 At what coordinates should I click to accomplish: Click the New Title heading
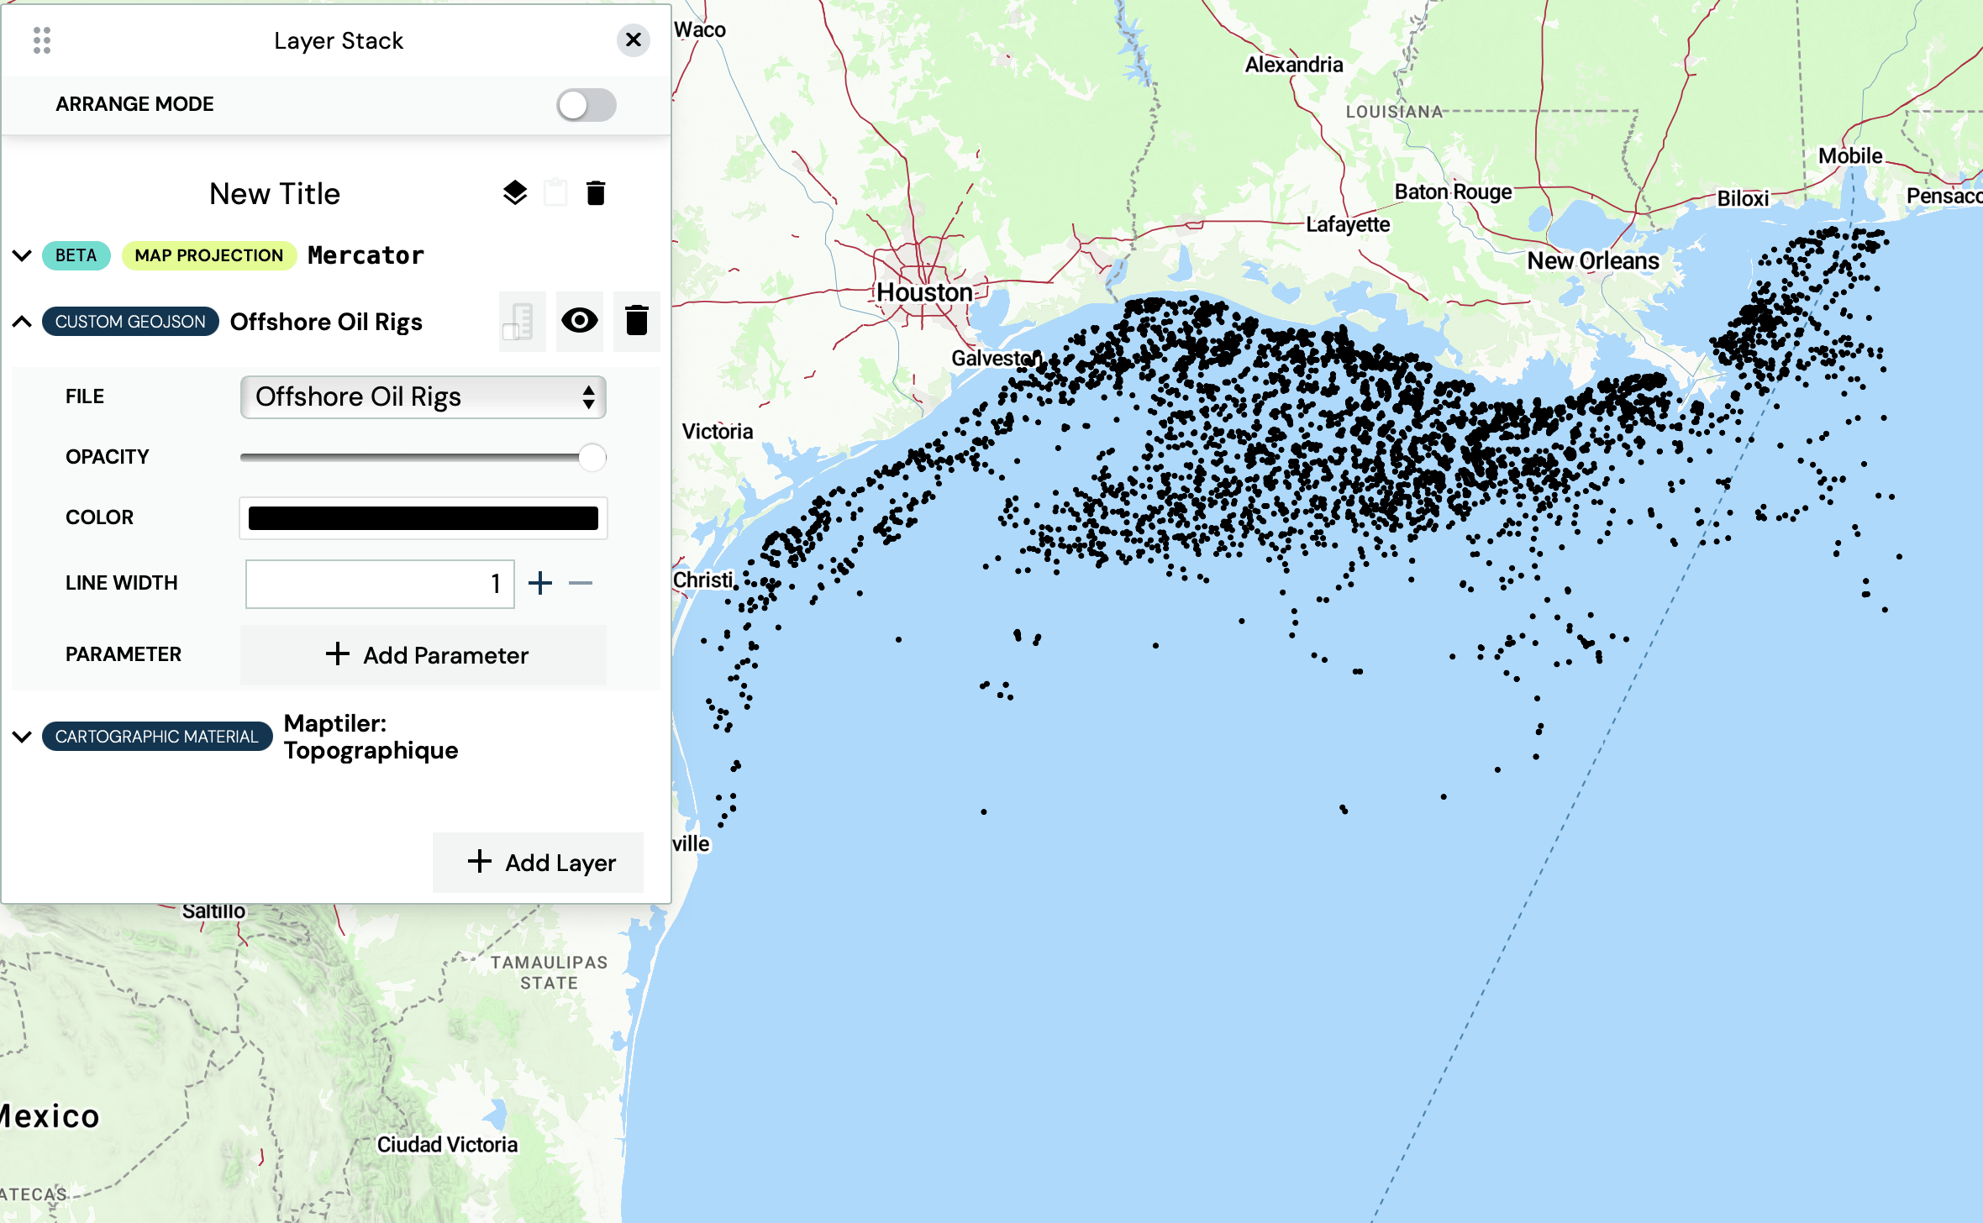coord(275,194)
